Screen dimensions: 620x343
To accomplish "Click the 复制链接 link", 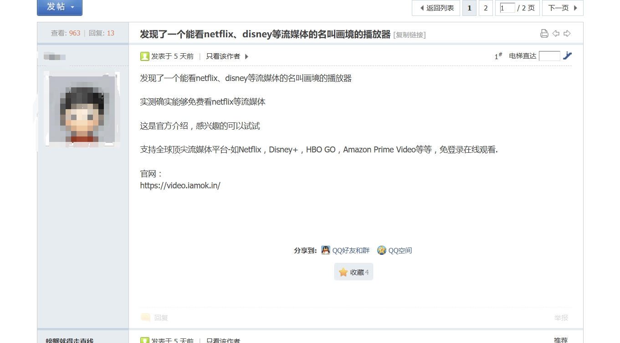I will coord(410,35).
